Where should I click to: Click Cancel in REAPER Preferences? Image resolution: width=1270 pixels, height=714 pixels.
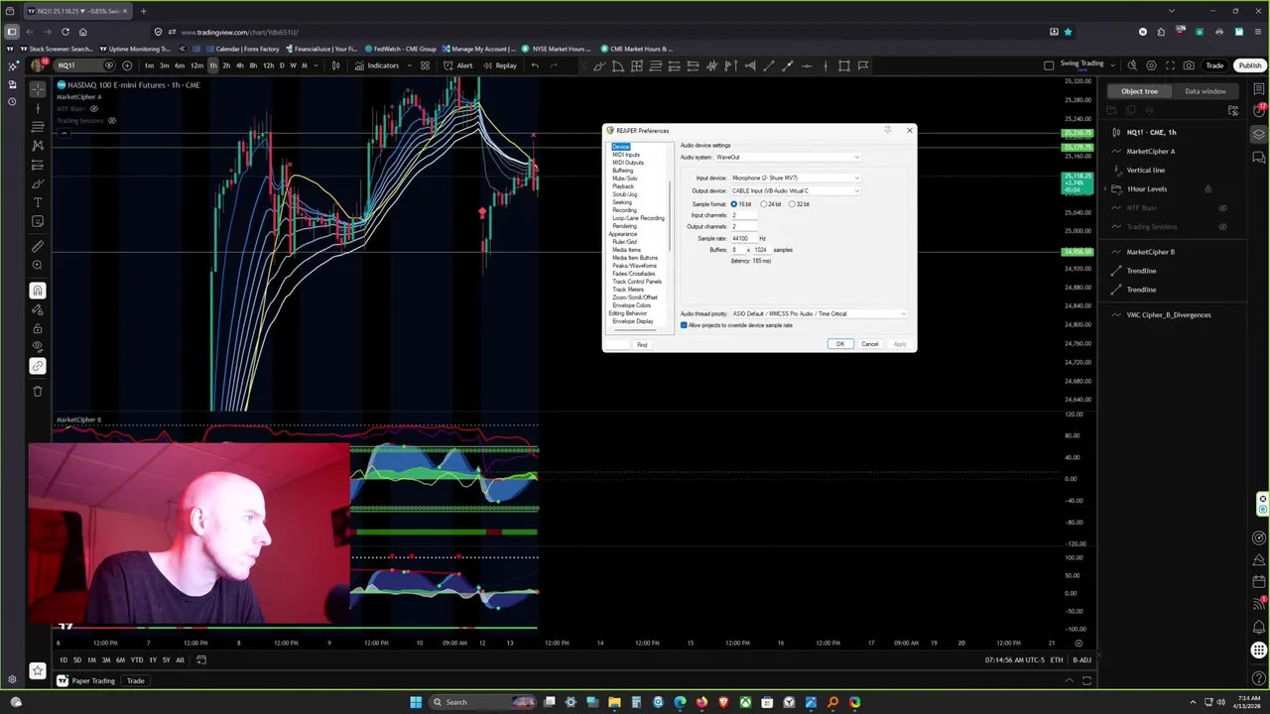click(869, 344)
